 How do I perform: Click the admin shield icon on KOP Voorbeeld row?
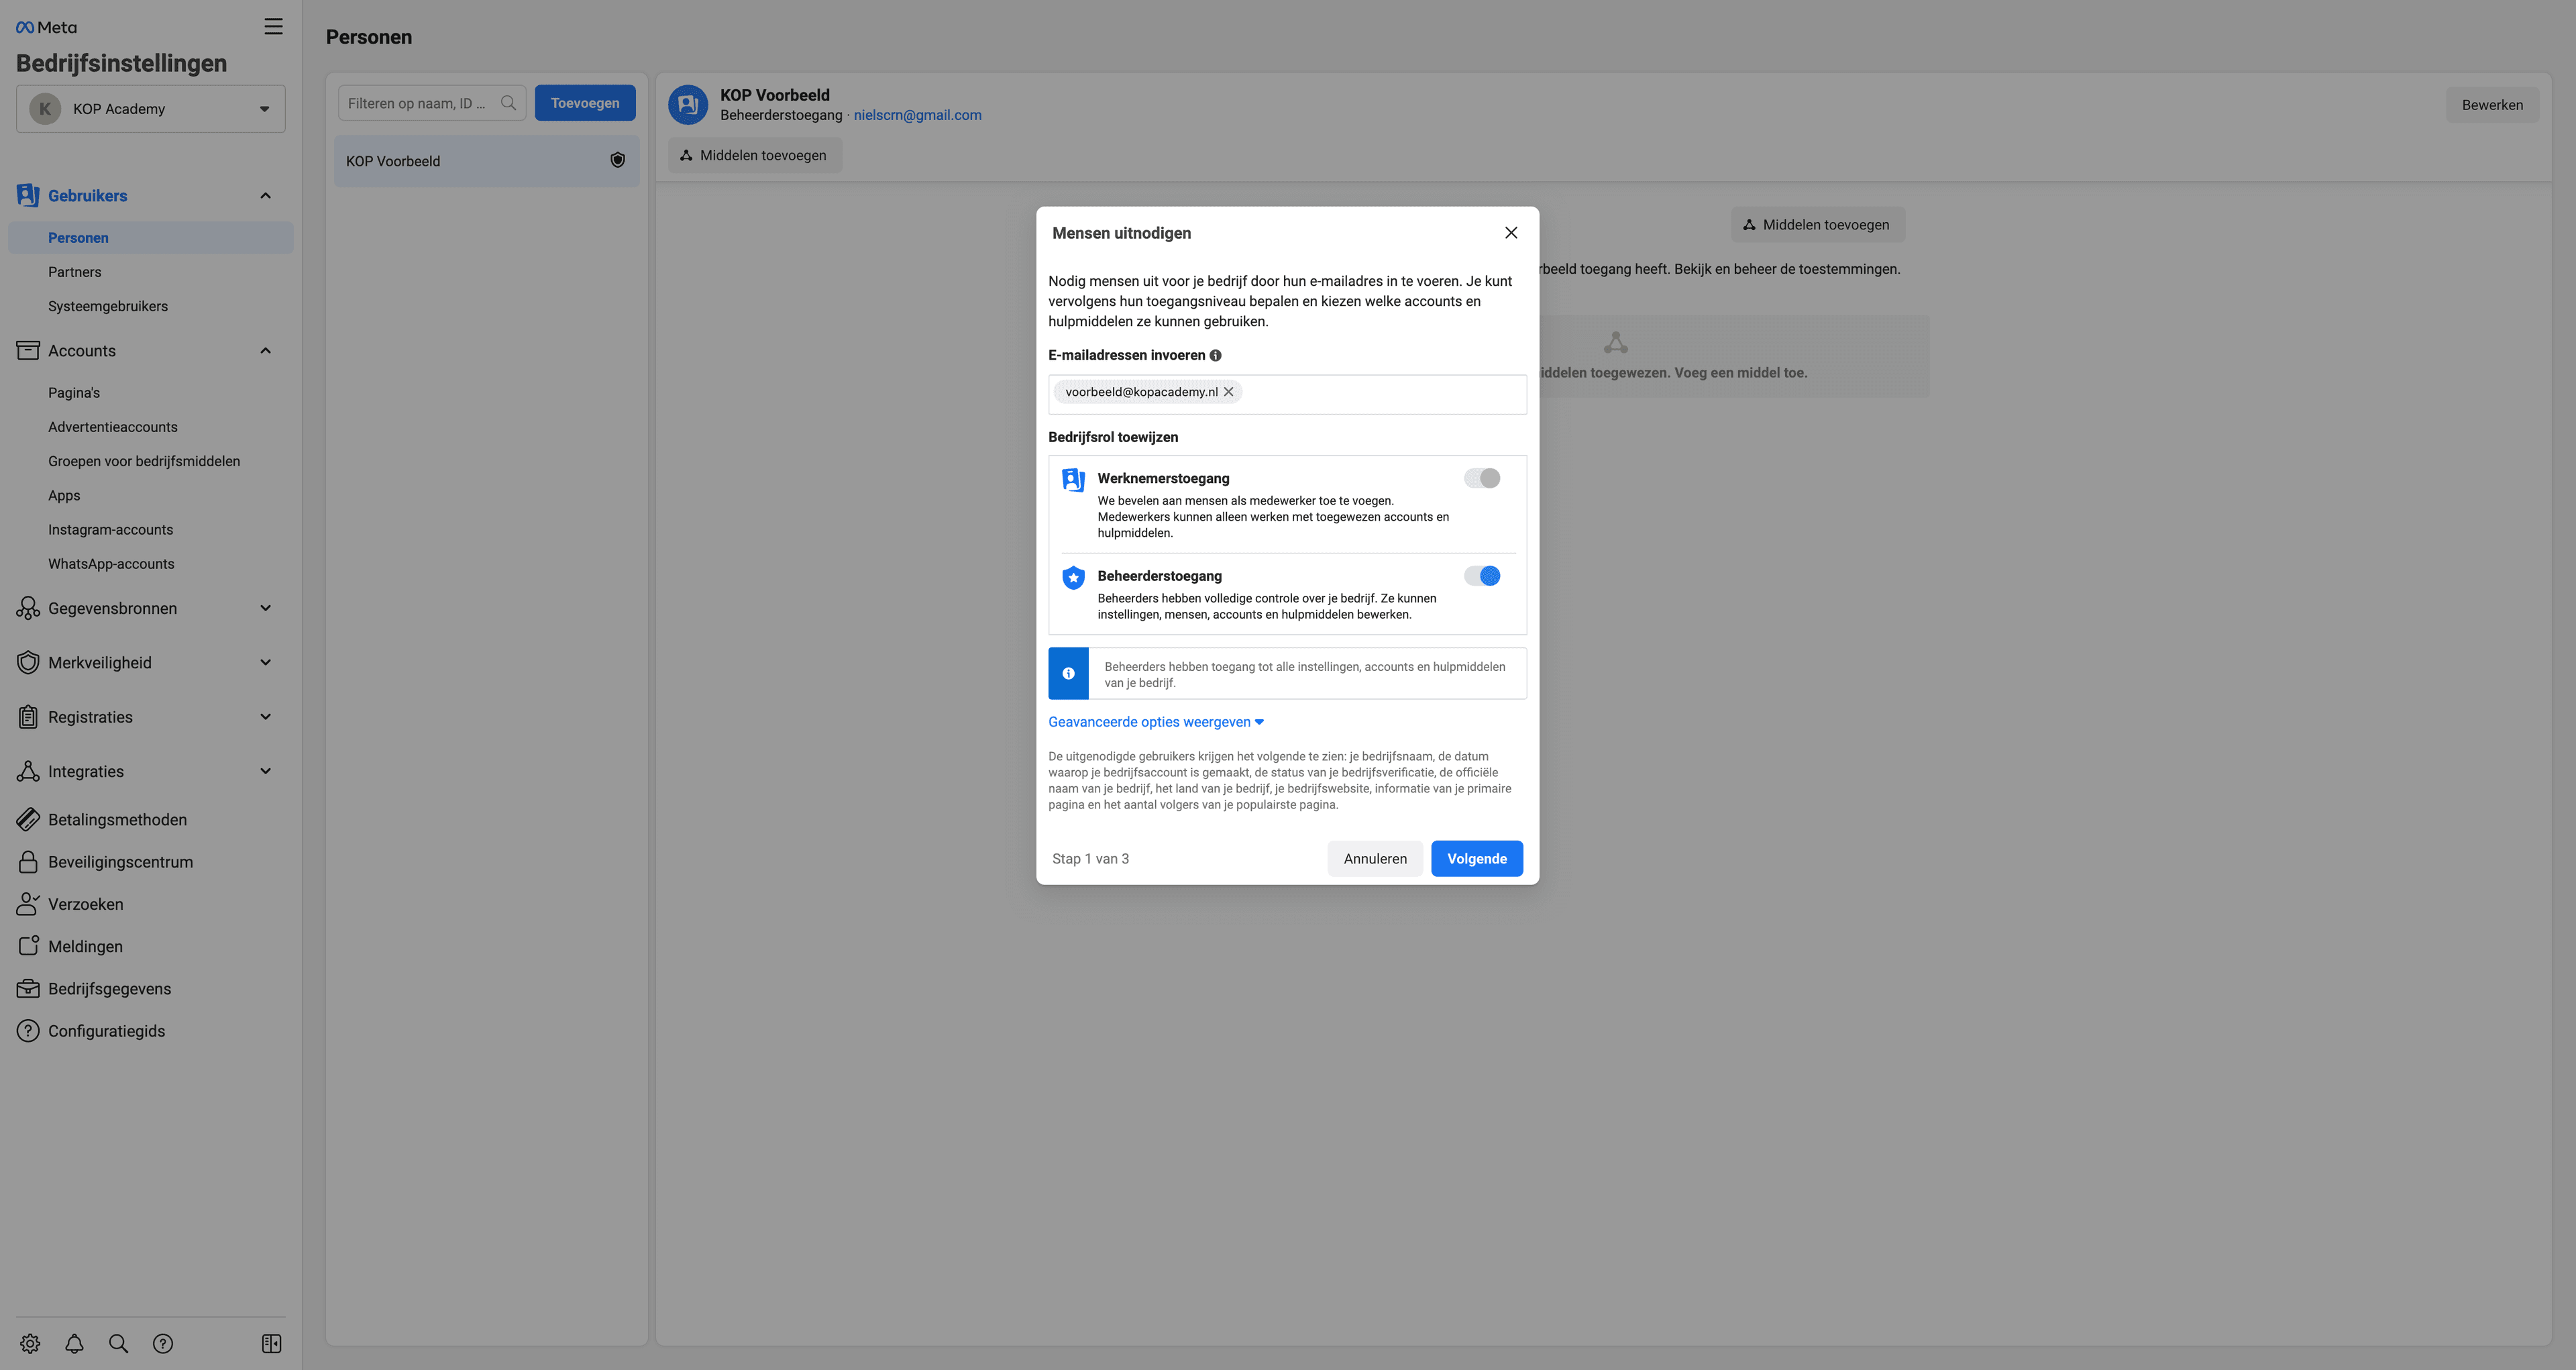(x=618, y=160)
